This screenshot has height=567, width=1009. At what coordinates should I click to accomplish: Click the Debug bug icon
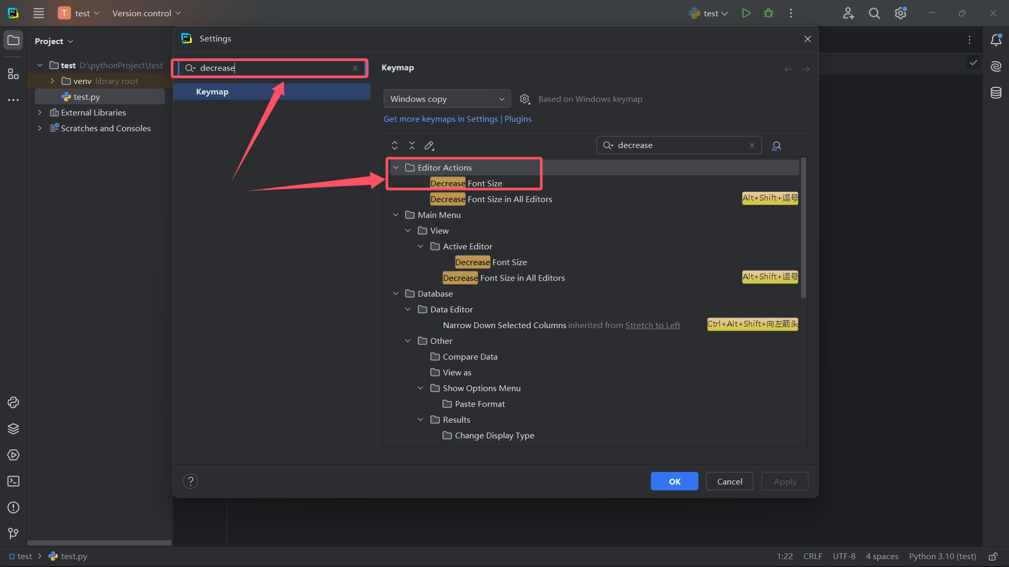pos(768,13)
